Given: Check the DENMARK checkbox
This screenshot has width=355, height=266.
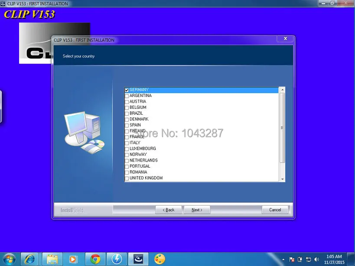Looking at the screenshot, I should [x=127, y=120].
